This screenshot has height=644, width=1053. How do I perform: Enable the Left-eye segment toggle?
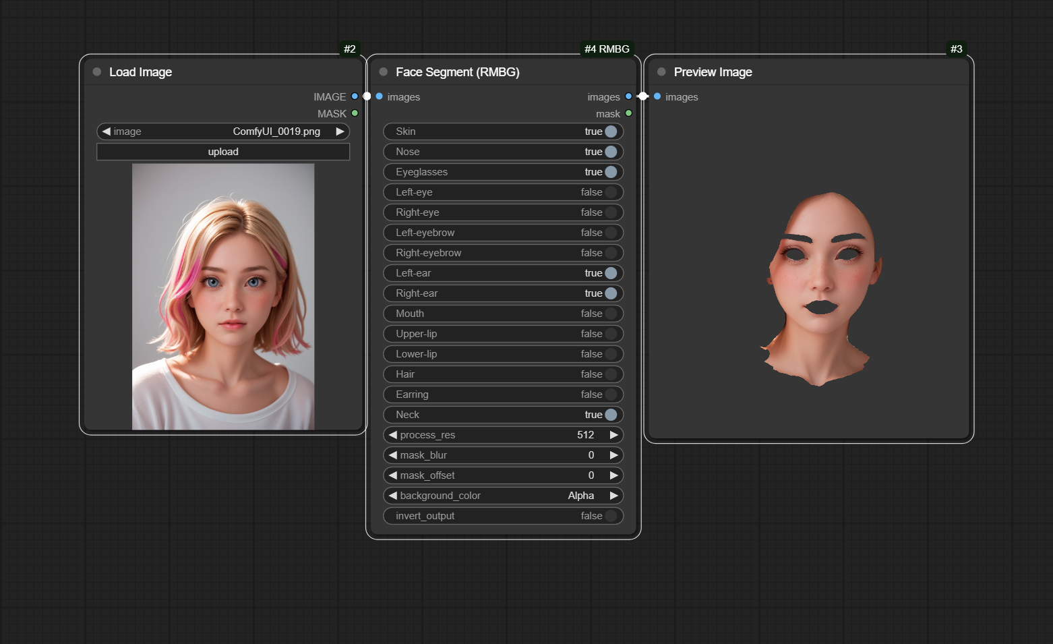pyautogui.click(x=610, y=192)
